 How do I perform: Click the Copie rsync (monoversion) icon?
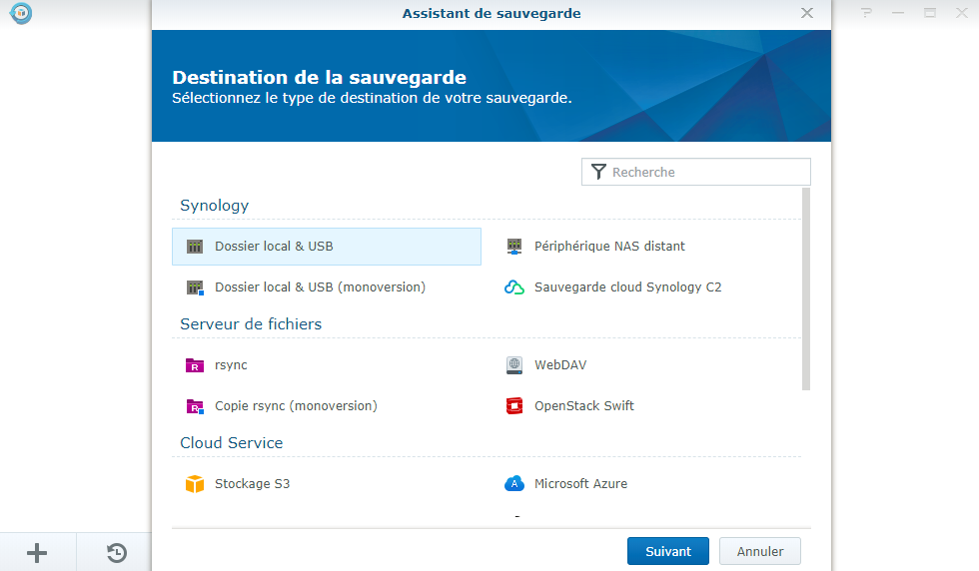tap(195, 406)
